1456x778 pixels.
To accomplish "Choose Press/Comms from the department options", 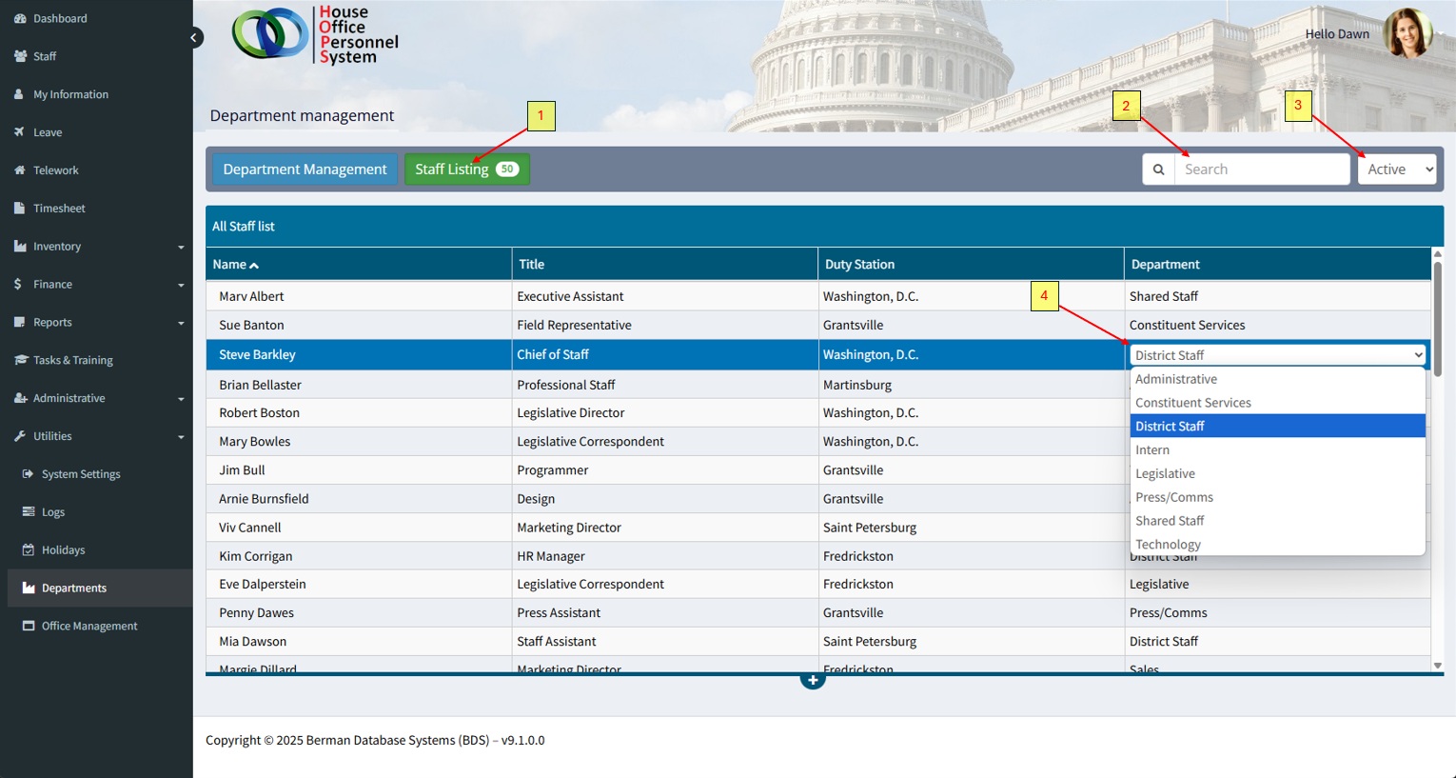I will pos(1173,497).
